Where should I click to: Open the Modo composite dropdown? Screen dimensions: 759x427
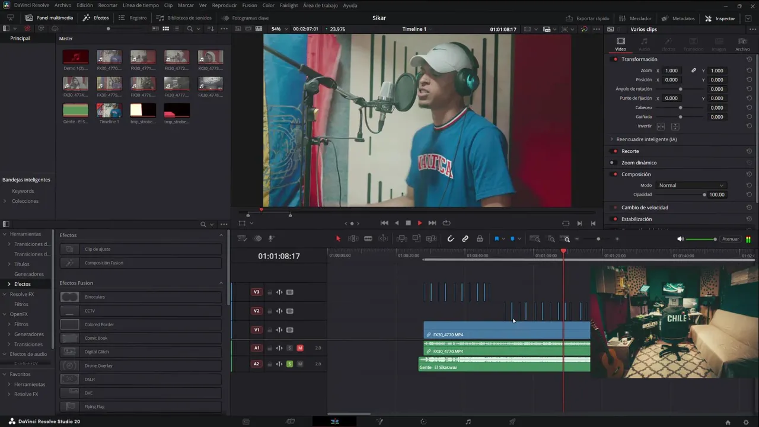(691, 185)
